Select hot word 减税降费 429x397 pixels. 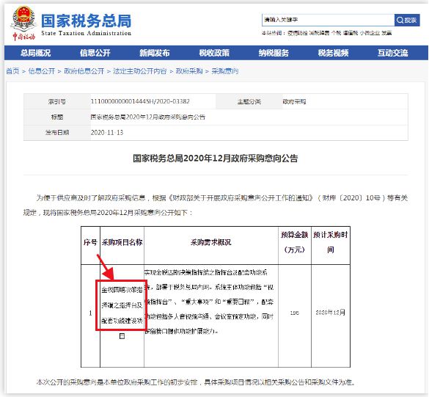click(319, 33)
